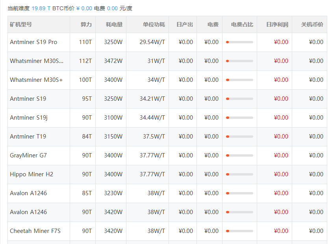
Task: Click the 矿机型号 column header
Action: pyautogui.click(x=20, y=24)
